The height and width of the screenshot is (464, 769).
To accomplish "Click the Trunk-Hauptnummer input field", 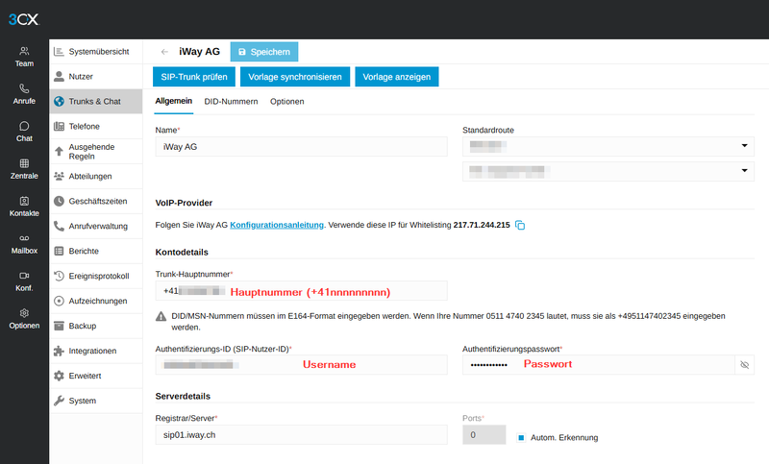I will point(301,290).
